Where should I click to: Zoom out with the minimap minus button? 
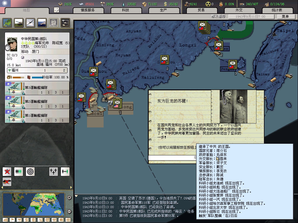coord(69,211)
